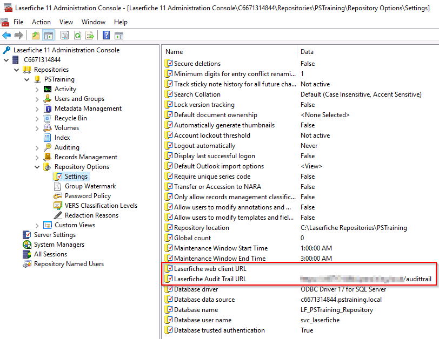Select the Activity monitor icon in the tree
Screen dimensions: 439x339
(48, 89)
